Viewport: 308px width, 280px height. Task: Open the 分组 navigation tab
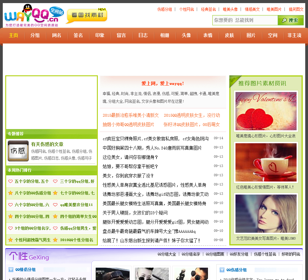click(35, 36)
